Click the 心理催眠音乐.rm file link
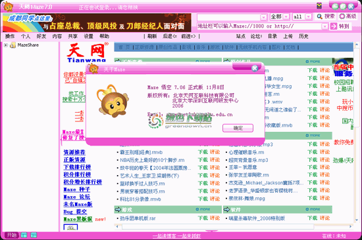Image resolution: width=362 pixels, height=240 pixels. tap(246, 152)
